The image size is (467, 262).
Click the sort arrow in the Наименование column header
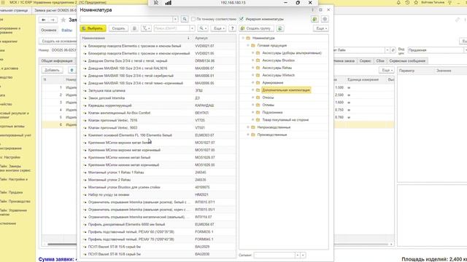coord(188,38)
